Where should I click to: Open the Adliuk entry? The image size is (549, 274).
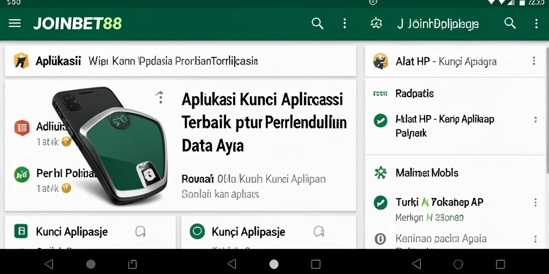51,126
